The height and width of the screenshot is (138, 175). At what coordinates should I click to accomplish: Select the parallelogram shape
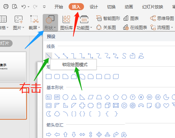pos(91,97)
